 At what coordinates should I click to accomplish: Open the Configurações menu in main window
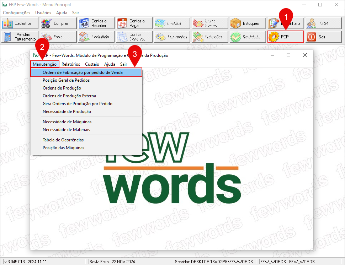16,13
